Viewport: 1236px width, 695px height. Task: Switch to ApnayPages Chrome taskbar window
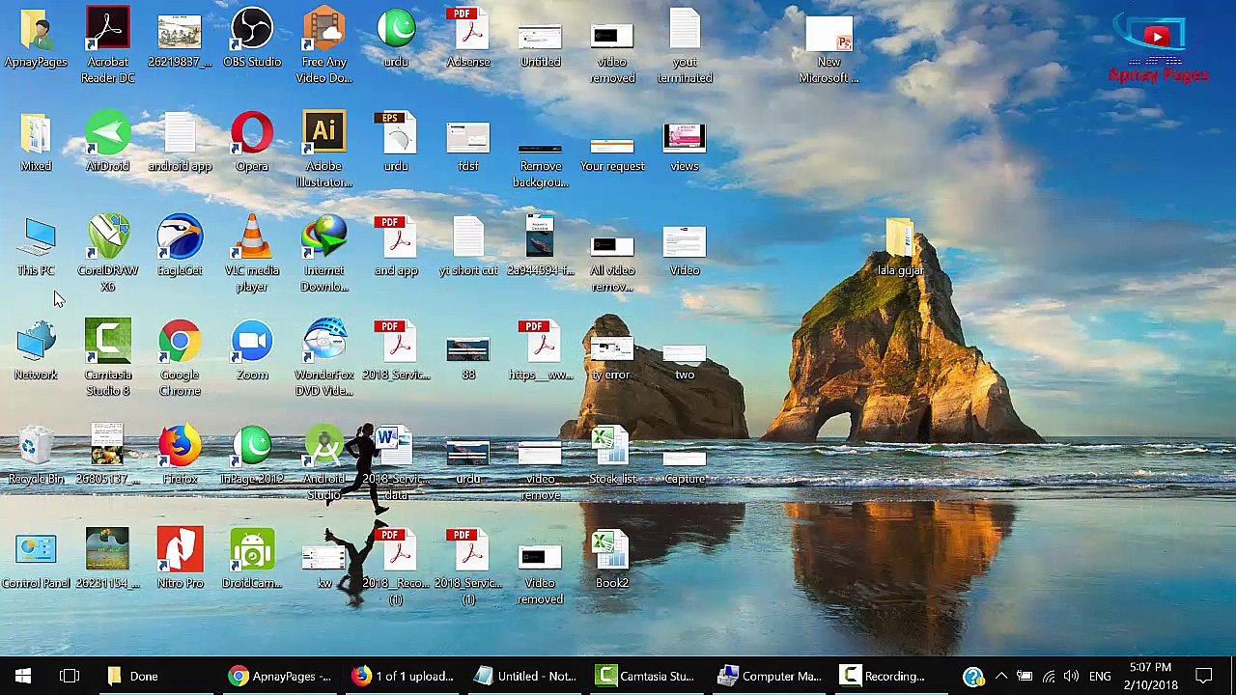[280, 676]
